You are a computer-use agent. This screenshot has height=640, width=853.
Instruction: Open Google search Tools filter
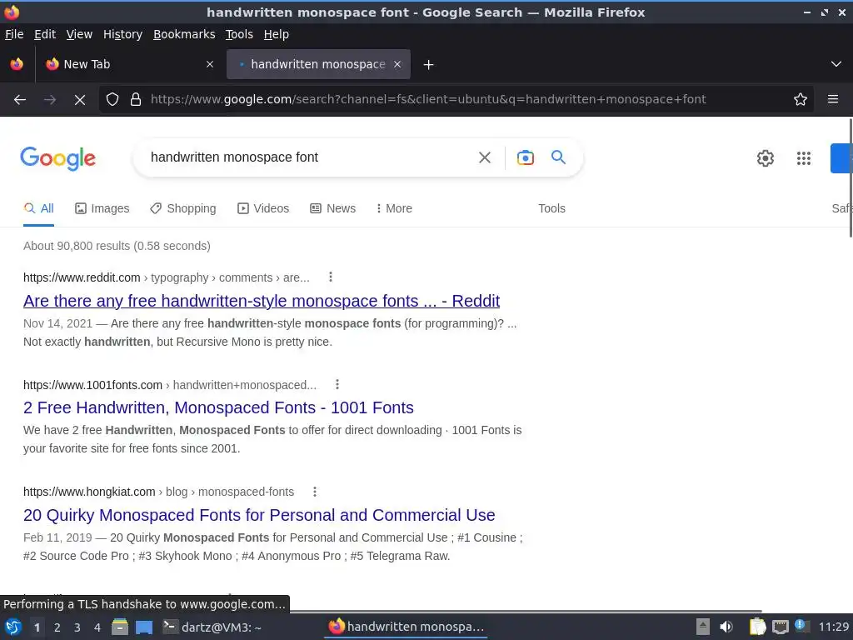tap(551, 208)
